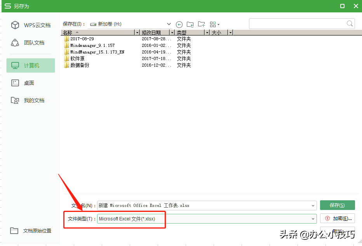Click the modified date 2017-07-18 cell

coord(156,58)
